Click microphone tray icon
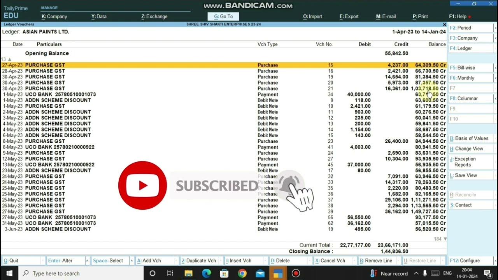Screen dimensions: 498x280 [425, 273]
